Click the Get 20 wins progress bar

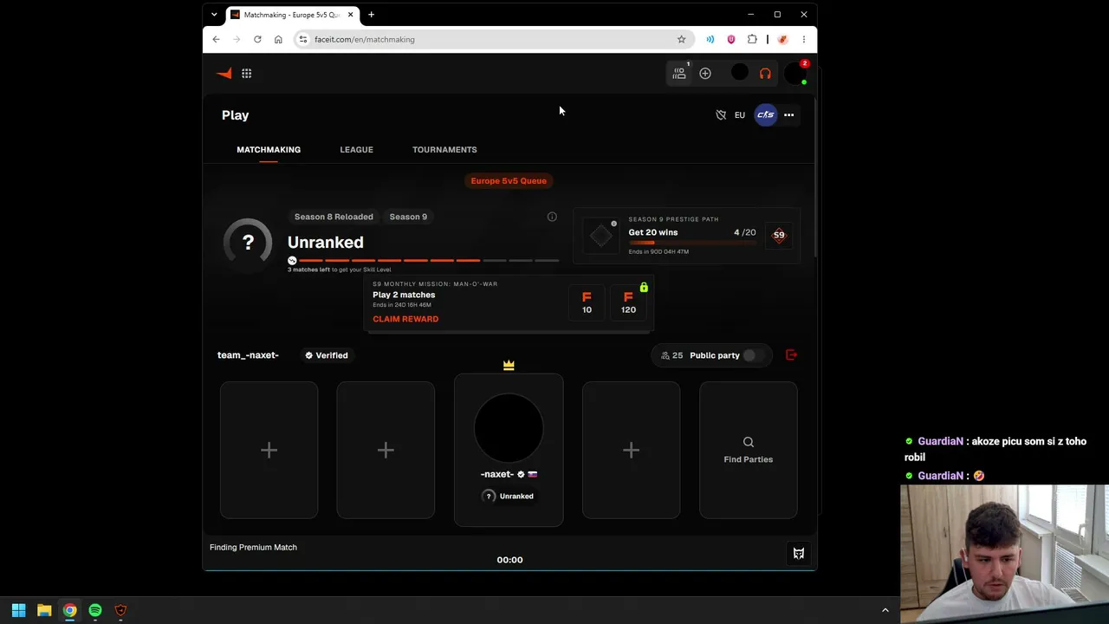click(692, 244)
